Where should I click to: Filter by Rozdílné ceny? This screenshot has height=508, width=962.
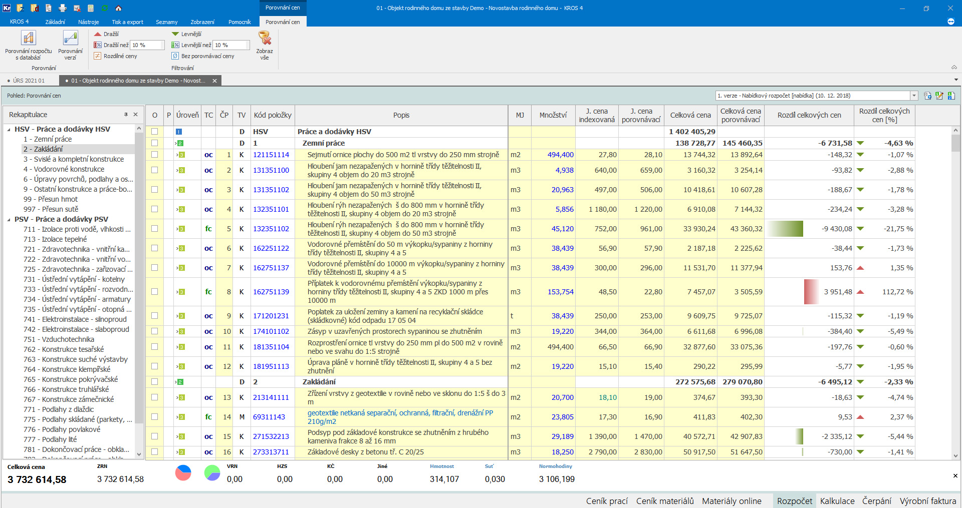pos(120,56)
